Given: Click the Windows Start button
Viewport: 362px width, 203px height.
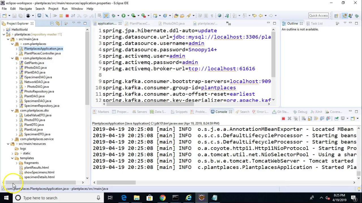Looking at the screenshot, I should coord(6,198).
